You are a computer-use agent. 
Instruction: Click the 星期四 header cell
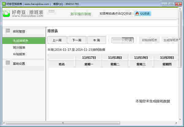(x=167, y=64)
